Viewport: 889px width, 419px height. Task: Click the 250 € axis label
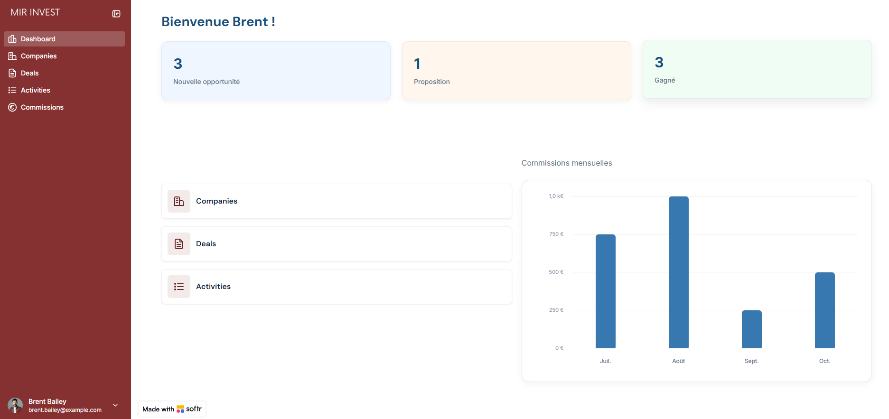click(556, 310)
